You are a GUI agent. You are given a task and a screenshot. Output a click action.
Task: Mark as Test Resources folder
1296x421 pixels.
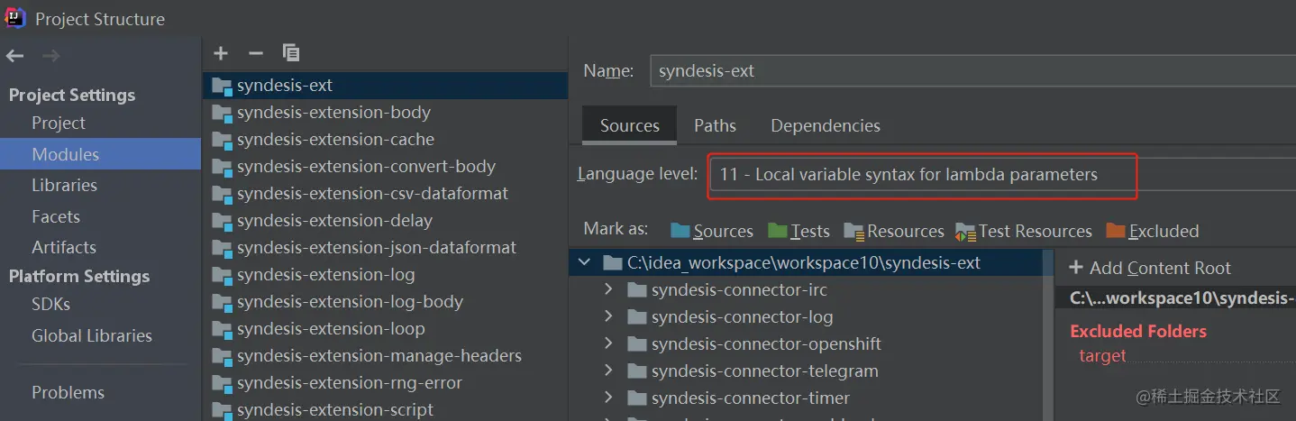[x=1024, y=232]
